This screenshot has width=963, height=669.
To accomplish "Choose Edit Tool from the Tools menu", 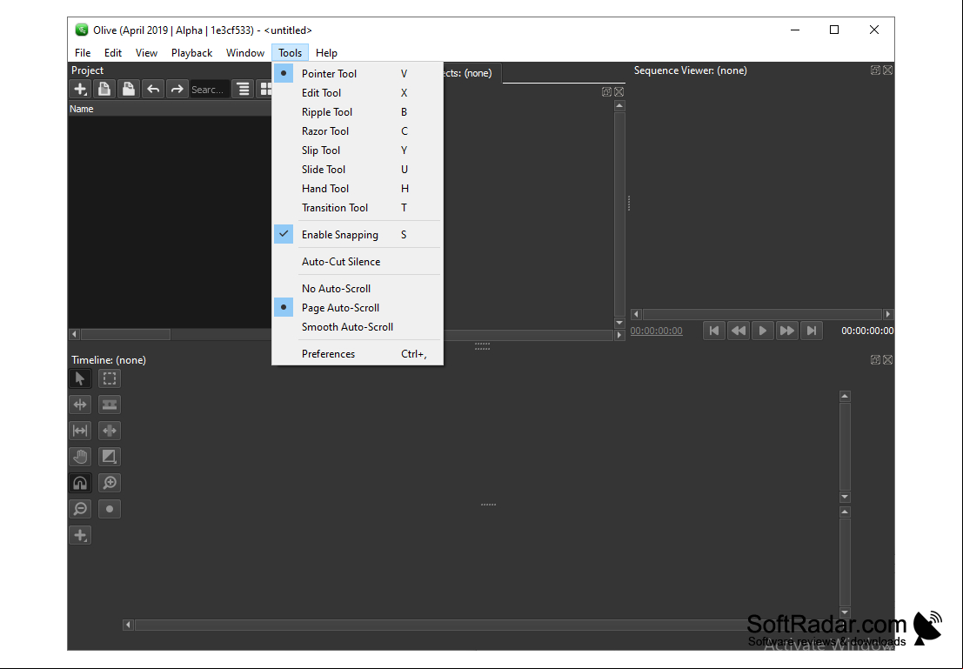I will coord(357,93).
